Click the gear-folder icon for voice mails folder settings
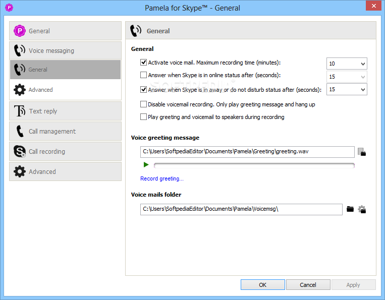 click(x=362, y=209)
